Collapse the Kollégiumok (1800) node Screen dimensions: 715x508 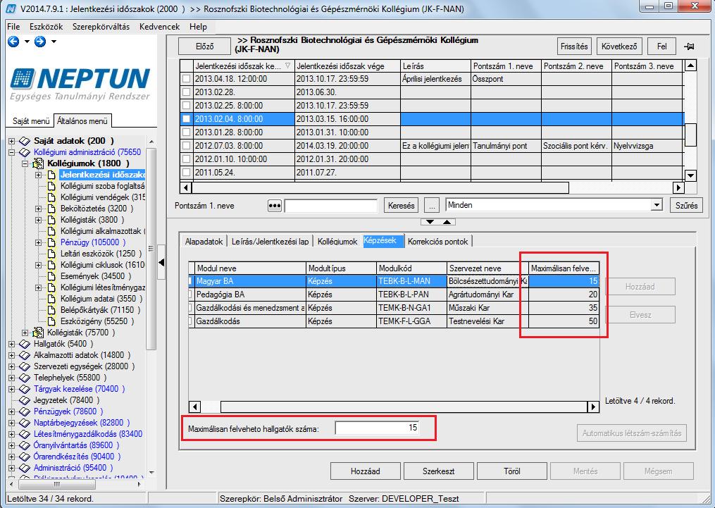click(25, 163)
